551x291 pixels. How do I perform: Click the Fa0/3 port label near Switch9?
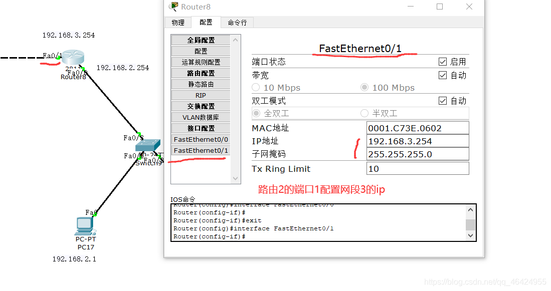tap(133, 137)
